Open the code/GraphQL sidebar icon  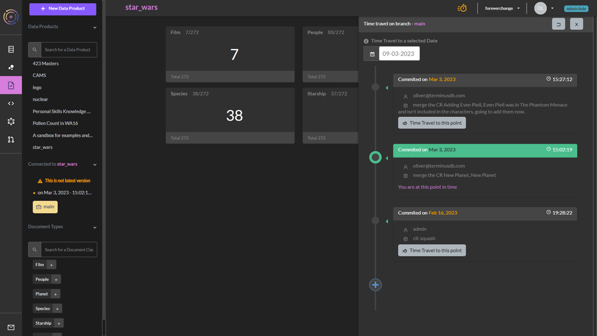11,103
